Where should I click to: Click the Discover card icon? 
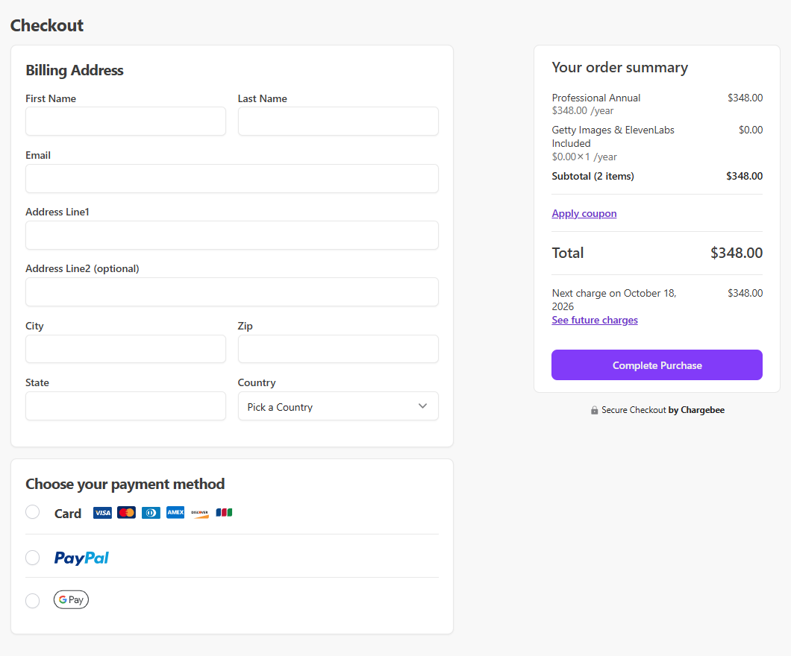click(x=199, y=512)
